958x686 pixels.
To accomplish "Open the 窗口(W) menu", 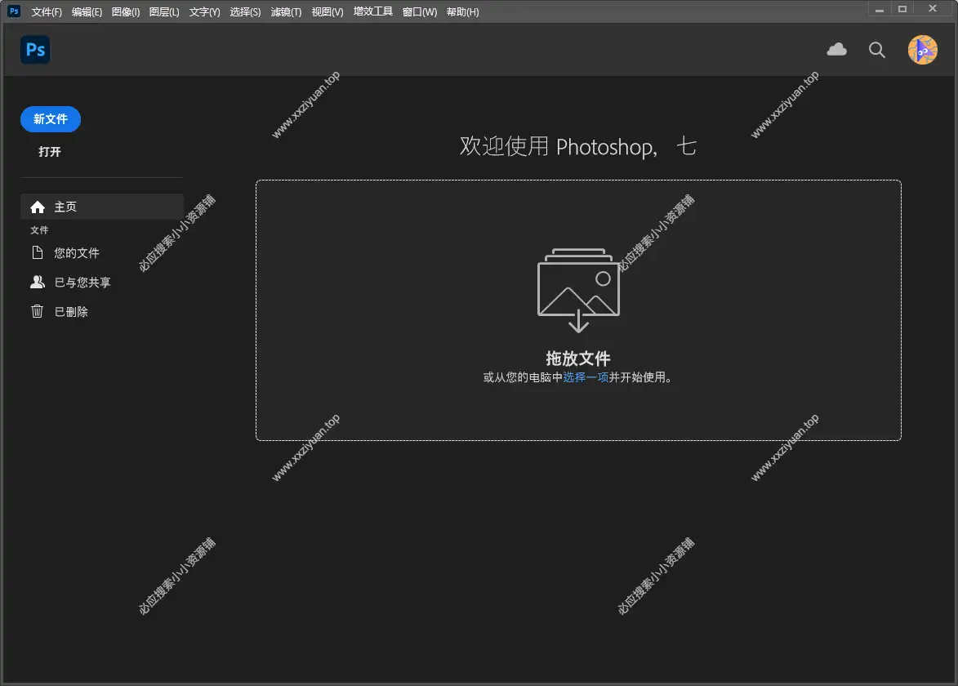I will point(420,11).
